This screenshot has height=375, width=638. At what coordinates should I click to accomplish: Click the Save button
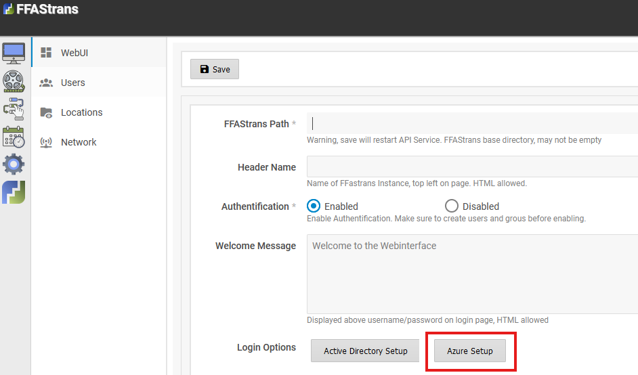point(215,69)
